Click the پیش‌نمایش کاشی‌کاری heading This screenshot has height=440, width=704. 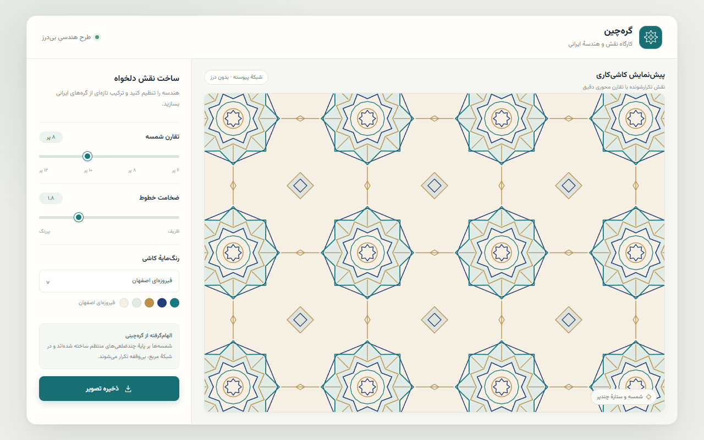tap(631, 75)
